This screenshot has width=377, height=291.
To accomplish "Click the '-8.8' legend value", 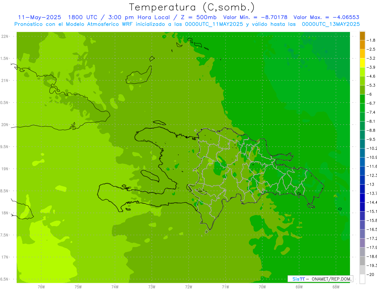I will 371,130.
